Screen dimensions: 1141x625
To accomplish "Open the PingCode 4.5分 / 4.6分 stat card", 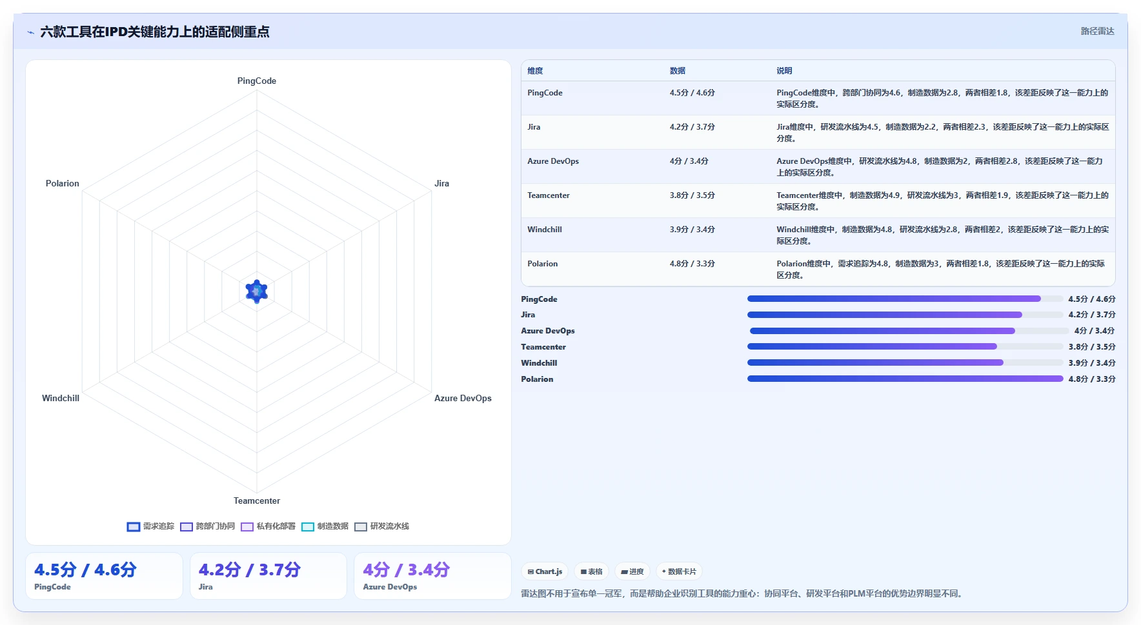I will coord(104,576).
